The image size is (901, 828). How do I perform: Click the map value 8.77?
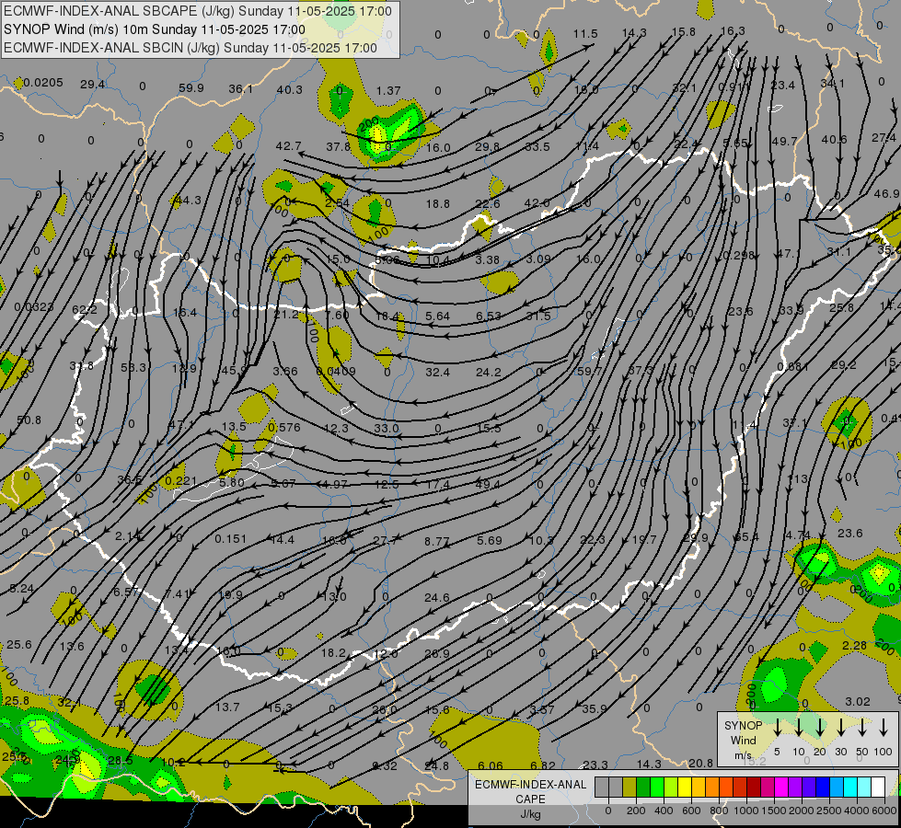[x=437, y=541]
